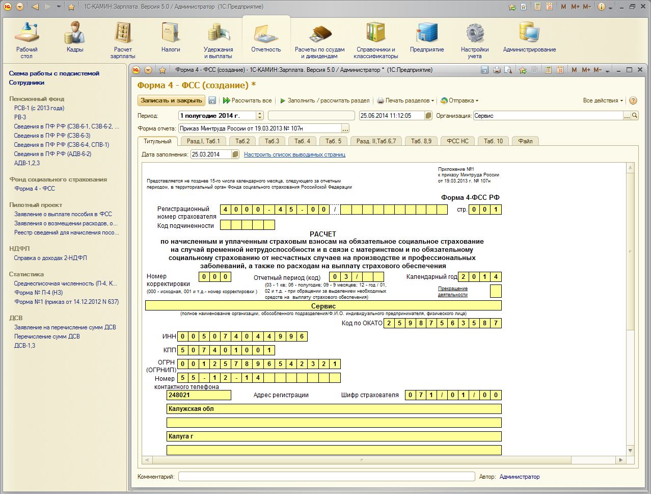The width and height of the screenshot is (651, 494).
Task: Open the Схема работы с подсистемой Сотрудники link
Action: click(x=54, y=78)
